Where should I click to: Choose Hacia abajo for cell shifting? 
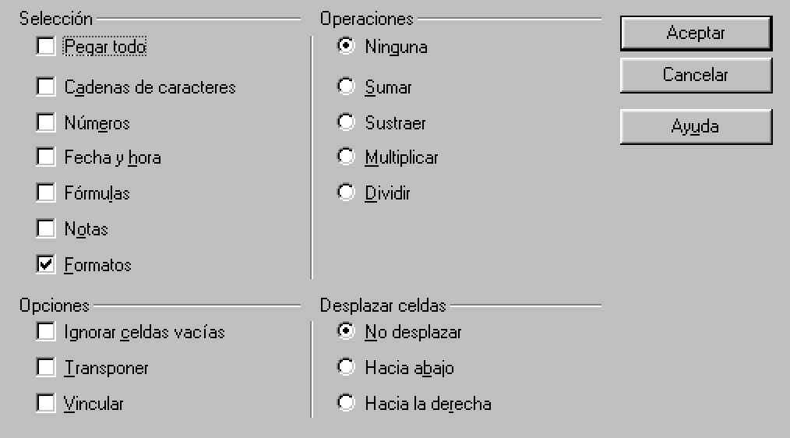(x=345, y=367)
